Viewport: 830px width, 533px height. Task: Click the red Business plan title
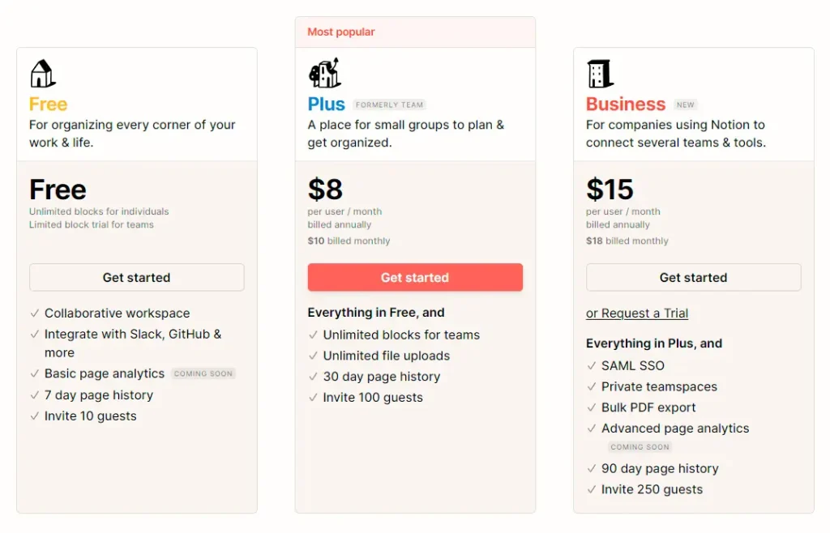(x=625, y=104)
